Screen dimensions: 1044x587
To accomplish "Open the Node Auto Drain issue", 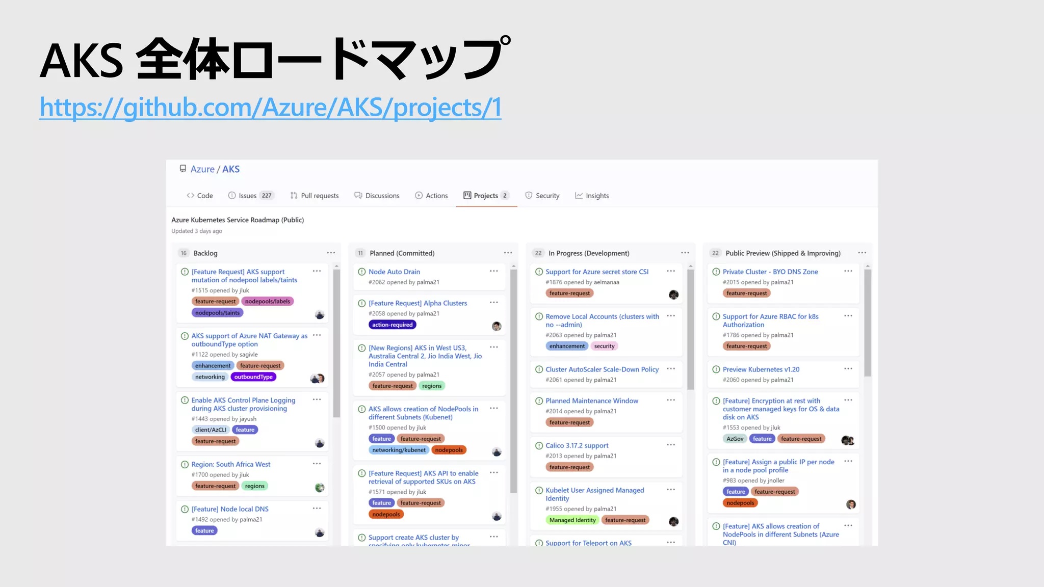I will tap(395, 272).
